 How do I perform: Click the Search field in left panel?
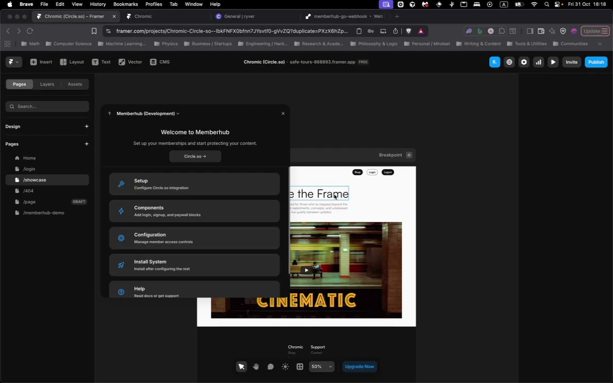tap(47, 106)
